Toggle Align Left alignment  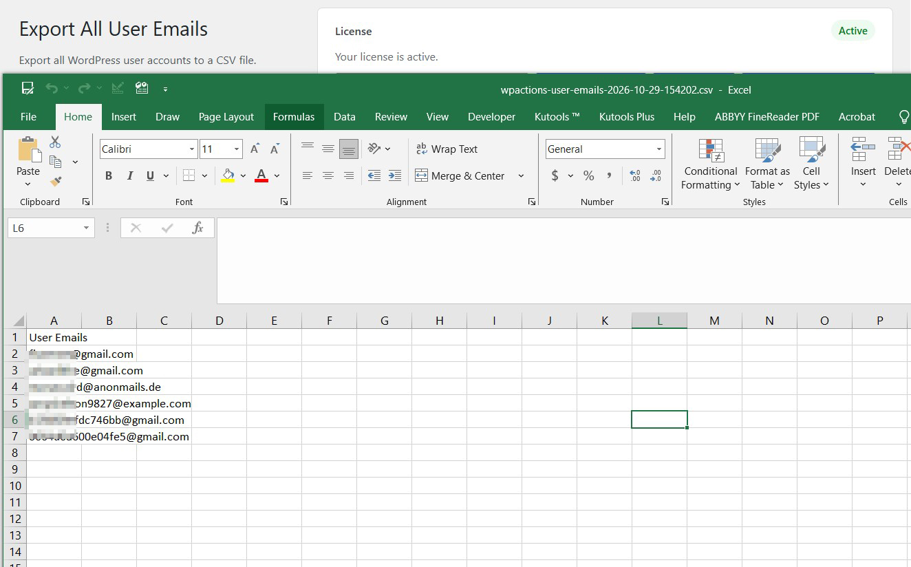(x=308, y=176)
